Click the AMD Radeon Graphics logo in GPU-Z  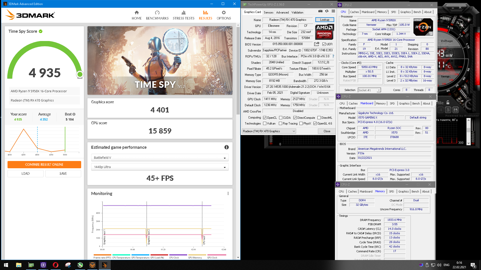(x=324, y=32)
